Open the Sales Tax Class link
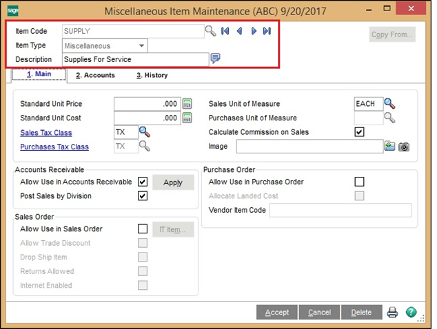Viewport: 437px width, 329px height. 46,133
